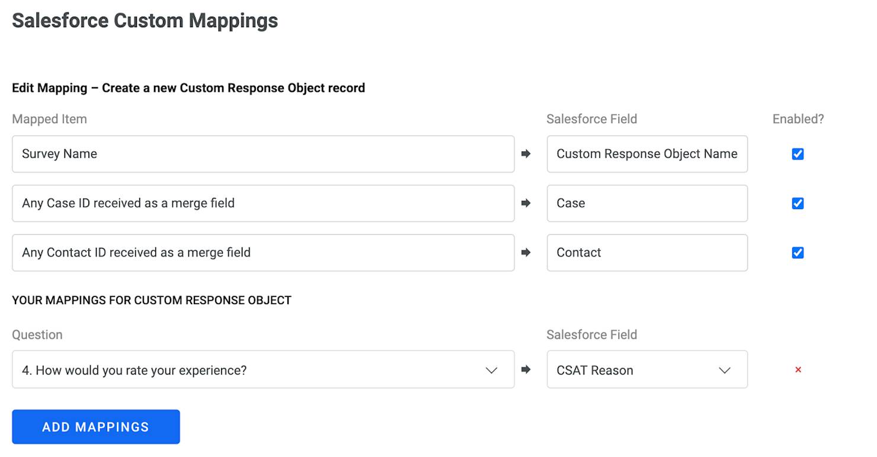Click the Salesforce Custom Mappings heading

point(145,21)
